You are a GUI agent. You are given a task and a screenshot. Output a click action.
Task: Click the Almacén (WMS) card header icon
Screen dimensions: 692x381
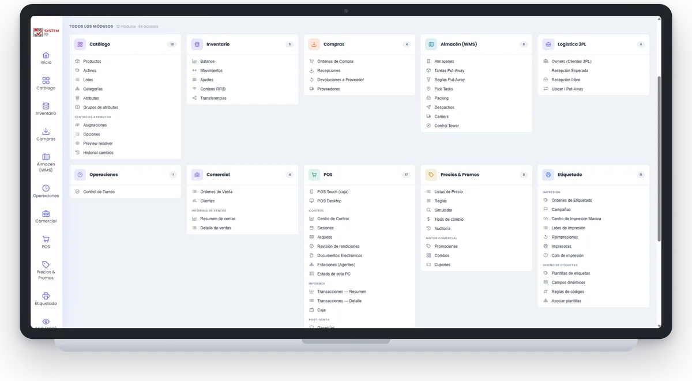coord(431,44)
